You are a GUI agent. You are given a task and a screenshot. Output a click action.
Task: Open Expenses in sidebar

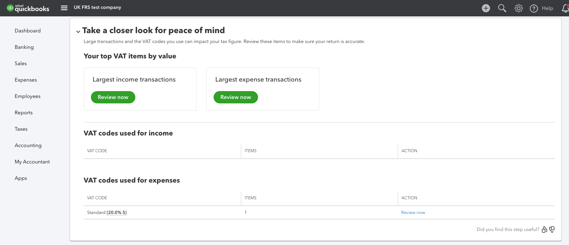[x=26, y=80]
